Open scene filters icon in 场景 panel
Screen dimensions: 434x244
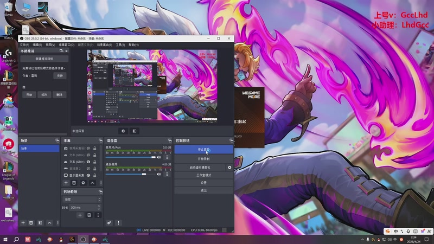pyautogui.click(x=40, y=223)
